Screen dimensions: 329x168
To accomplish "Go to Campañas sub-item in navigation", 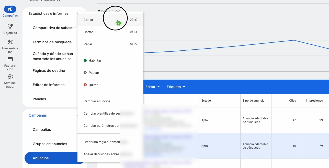I will point(42,130).
